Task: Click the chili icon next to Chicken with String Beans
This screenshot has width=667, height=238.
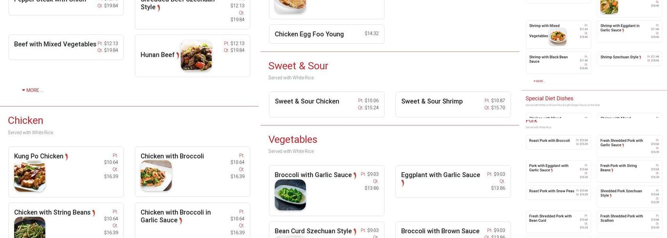Action: tap(93, 213)
